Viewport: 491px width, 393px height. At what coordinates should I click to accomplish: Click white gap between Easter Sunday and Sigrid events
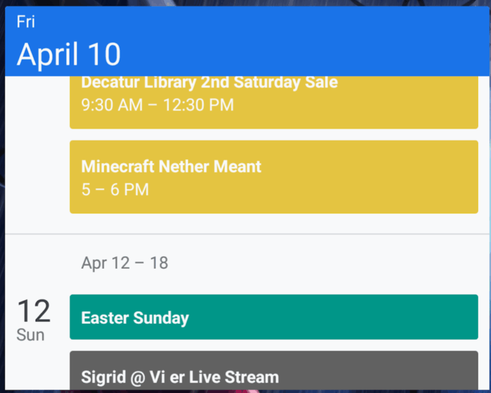click(x=274, y=345)
